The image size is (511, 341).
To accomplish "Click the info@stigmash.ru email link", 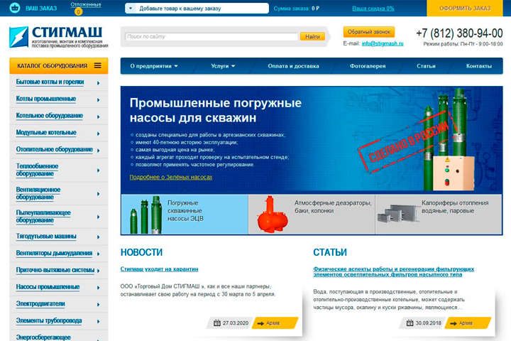I will [x=383, y=43].
